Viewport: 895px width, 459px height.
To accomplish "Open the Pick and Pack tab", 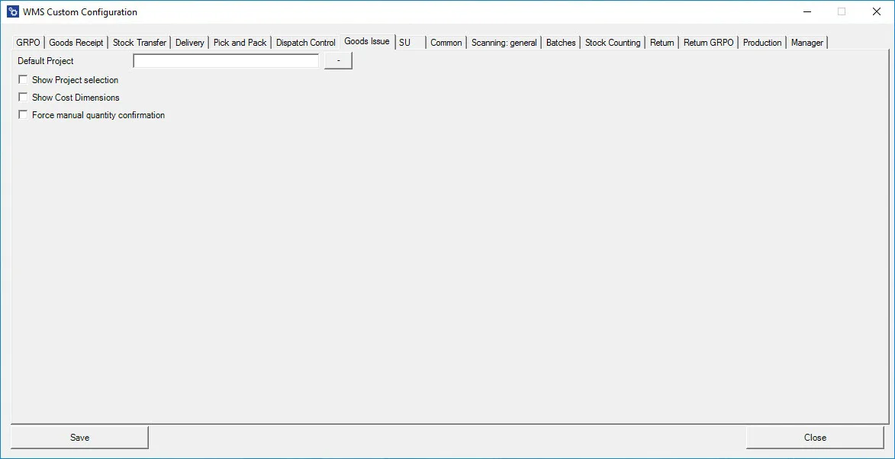I will click(240, 43).
